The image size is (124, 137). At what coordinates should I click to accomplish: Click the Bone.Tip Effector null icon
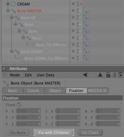tap(32, 45)
